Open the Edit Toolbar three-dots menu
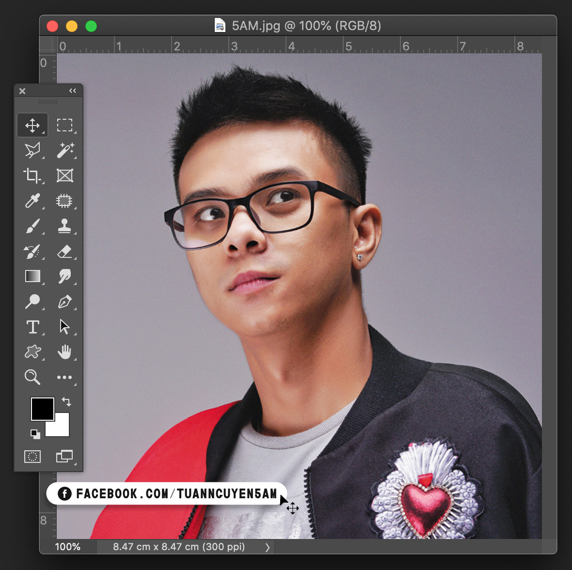Image resolution: width=572 pixels, height=570 pixels. pyautogui.click(x=64, y=377)
